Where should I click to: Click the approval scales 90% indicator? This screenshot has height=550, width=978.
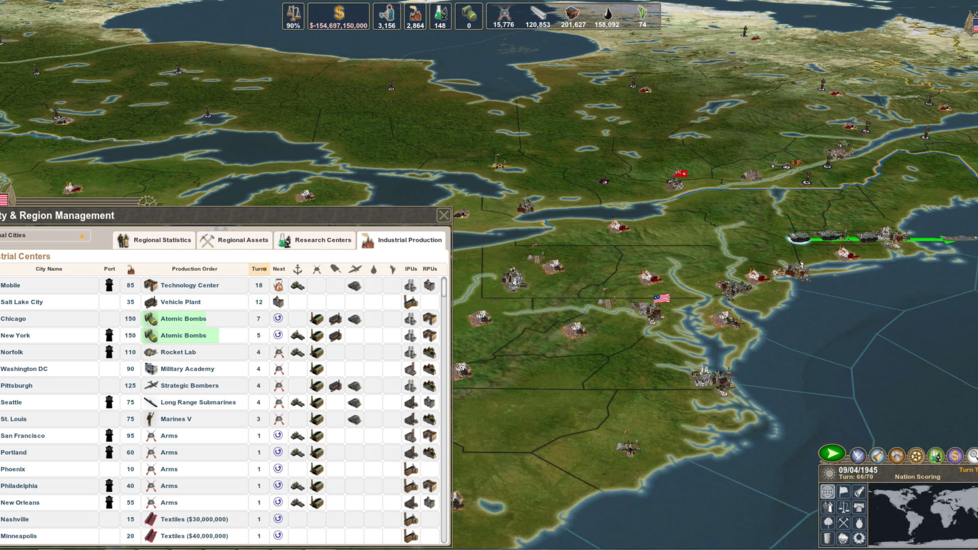tap(293, 16)
